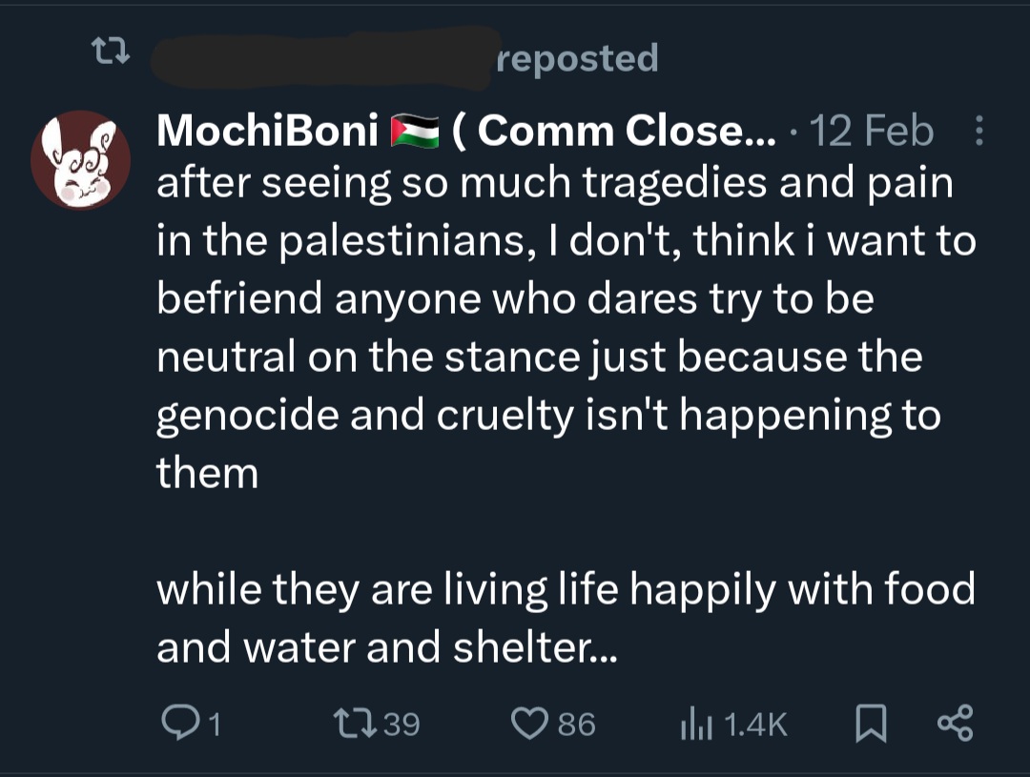Image resolution: width=1030 pixels, height=777 pixels.
Task: Open the share icon on the post
Action: click(x=955, y=725)
